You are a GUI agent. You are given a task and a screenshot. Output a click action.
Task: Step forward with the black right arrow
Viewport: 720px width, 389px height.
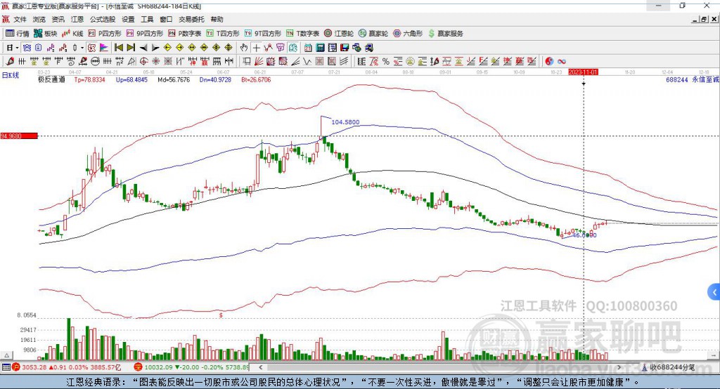(x=155, y=48)
